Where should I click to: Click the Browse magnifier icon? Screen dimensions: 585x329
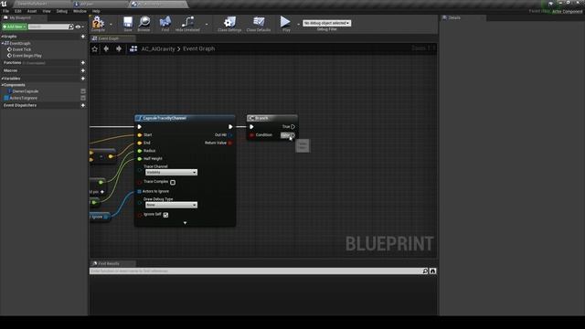pos(144,22)
